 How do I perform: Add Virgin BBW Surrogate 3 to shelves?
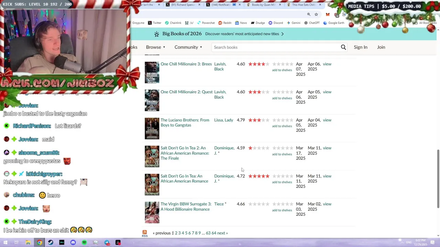[282, 210]
